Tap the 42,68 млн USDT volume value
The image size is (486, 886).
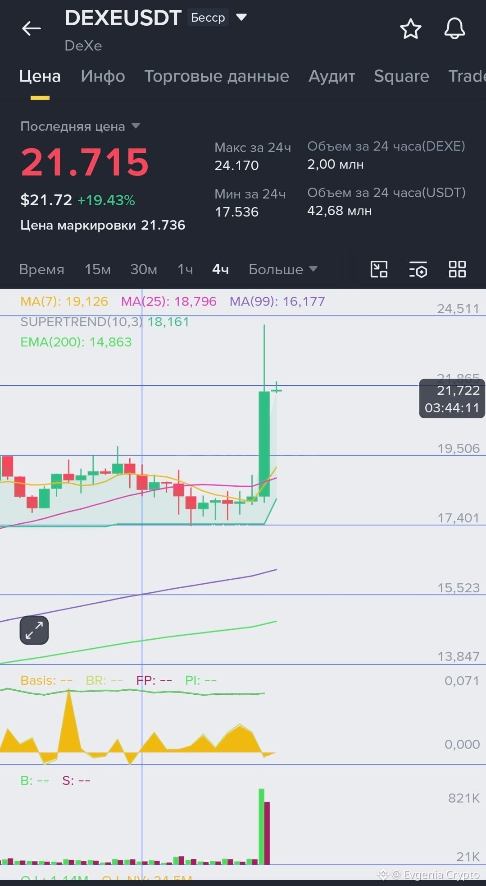coord(339,211)
